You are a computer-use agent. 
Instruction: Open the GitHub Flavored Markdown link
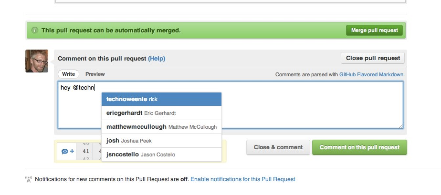(x=371, y=74)
